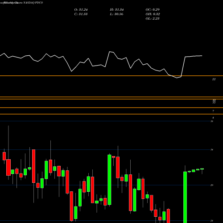Click the 29 price axis label
223x223 pixels.
(x=212, y=185)
